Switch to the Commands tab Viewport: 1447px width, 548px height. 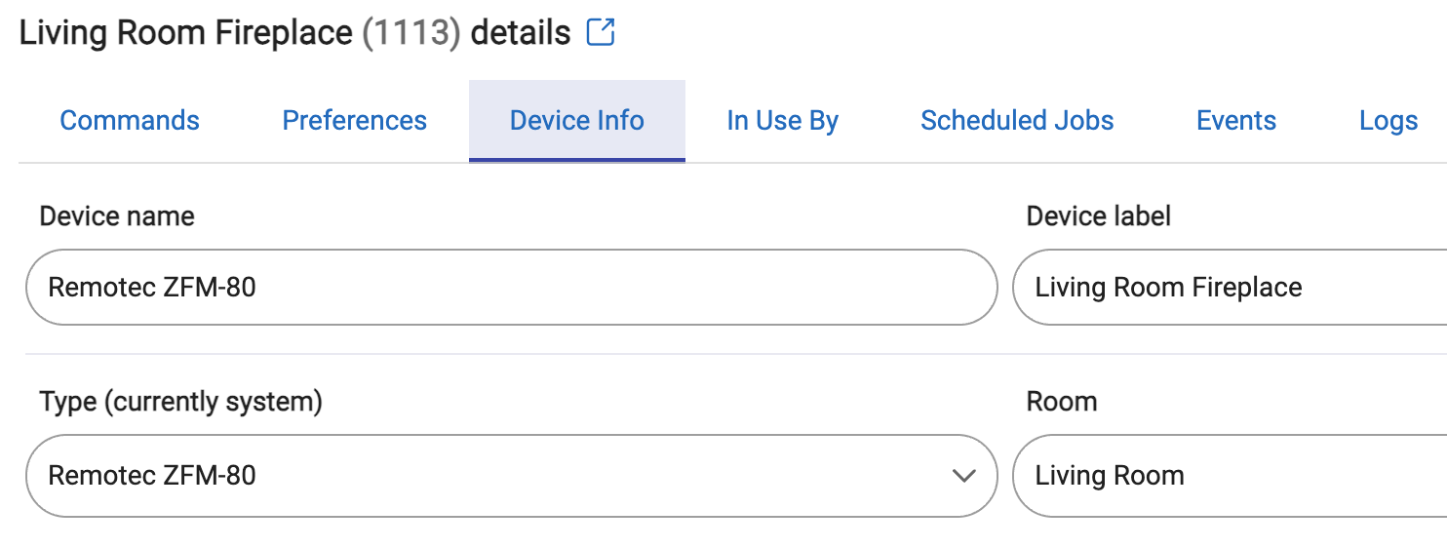[130, 121]
